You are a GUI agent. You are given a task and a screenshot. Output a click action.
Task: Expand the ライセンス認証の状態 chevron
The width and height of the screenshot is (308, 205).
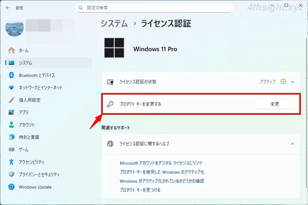coord(292,82)
